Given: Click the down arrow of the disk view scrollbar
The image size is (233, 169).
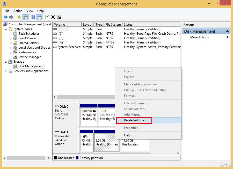Looking at the screenshot, I should click(x=178, y=153).
